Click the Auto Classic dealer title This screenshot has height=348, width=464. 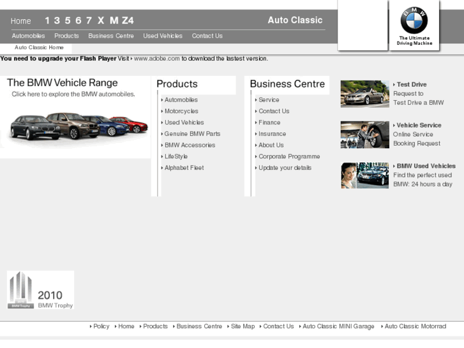(295, 20)
